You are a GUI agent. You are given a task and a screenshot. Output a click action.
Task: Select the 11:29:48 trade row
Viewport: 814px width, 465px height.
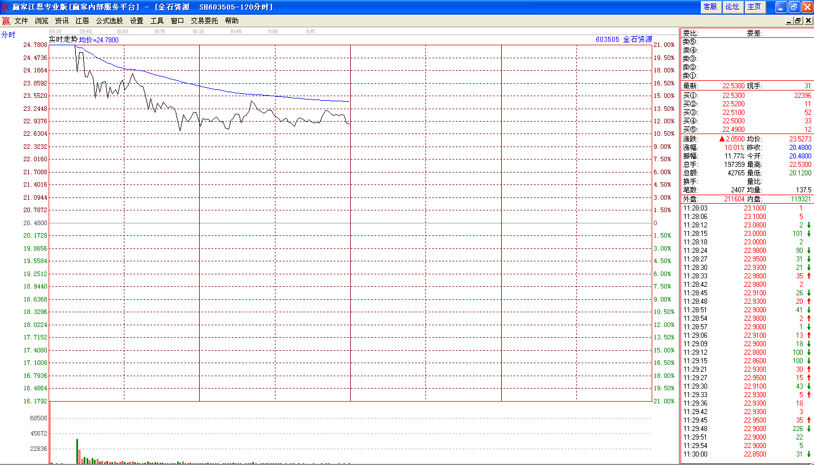(x=747, y=429)
